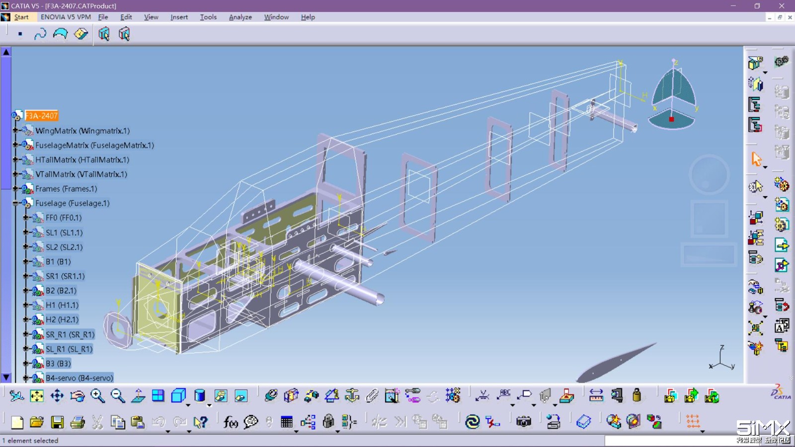Select SL_R1 (SL_R1) in the tree
Screen dimensions: 795x447
pos(69,349)
